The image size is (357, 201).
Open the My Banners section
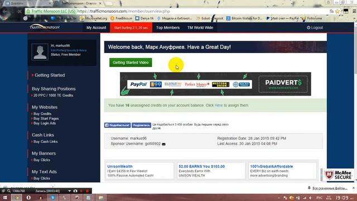pyautogui.click(x=44, y=154)
